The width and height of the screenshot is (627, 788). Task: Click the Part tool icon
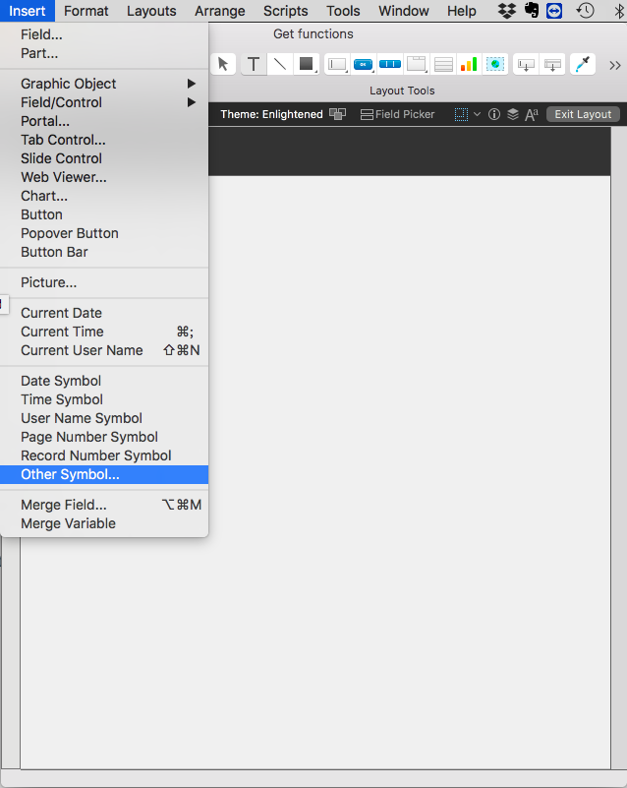pos(552,64)
